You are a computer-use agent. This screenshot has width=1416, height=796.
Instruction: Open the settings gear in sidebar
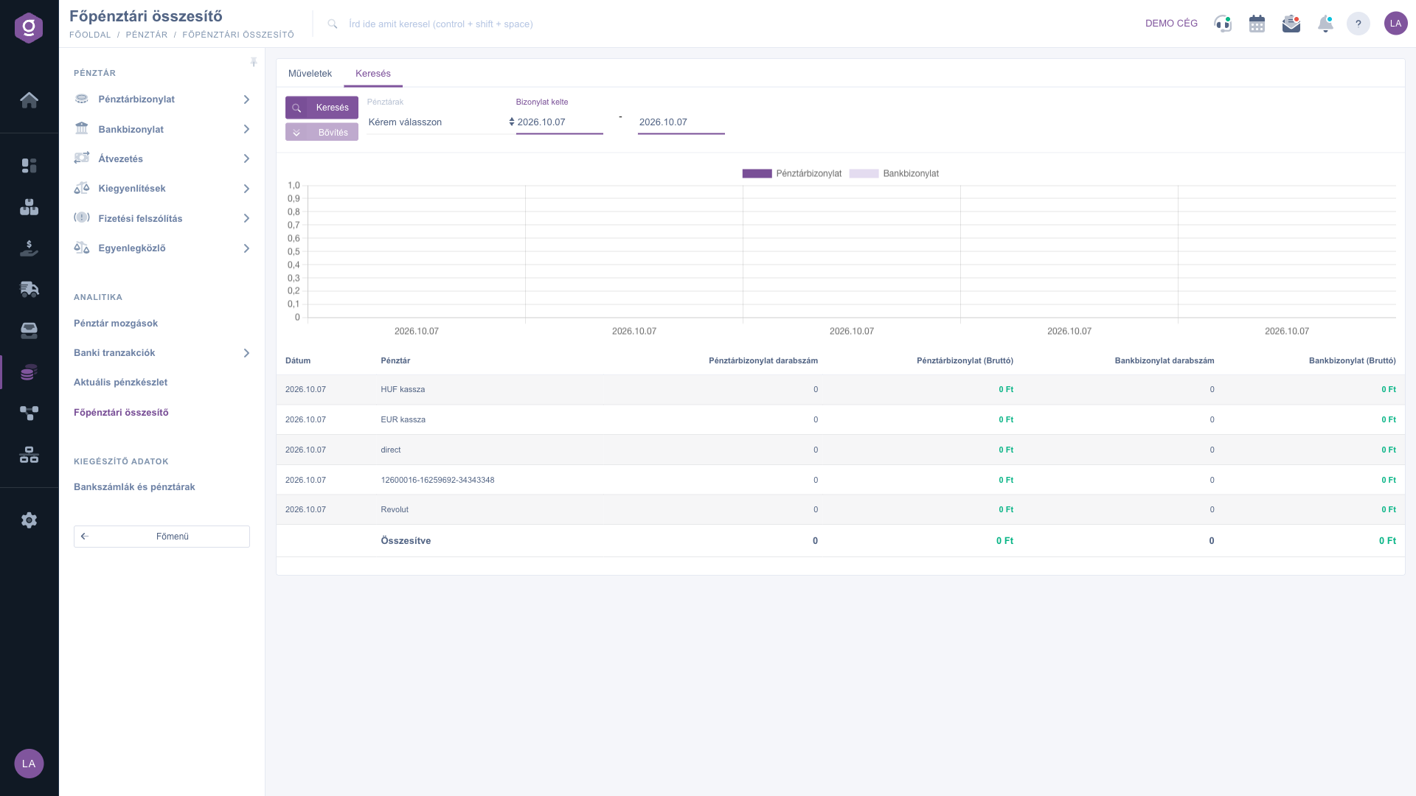pos(29,520)
